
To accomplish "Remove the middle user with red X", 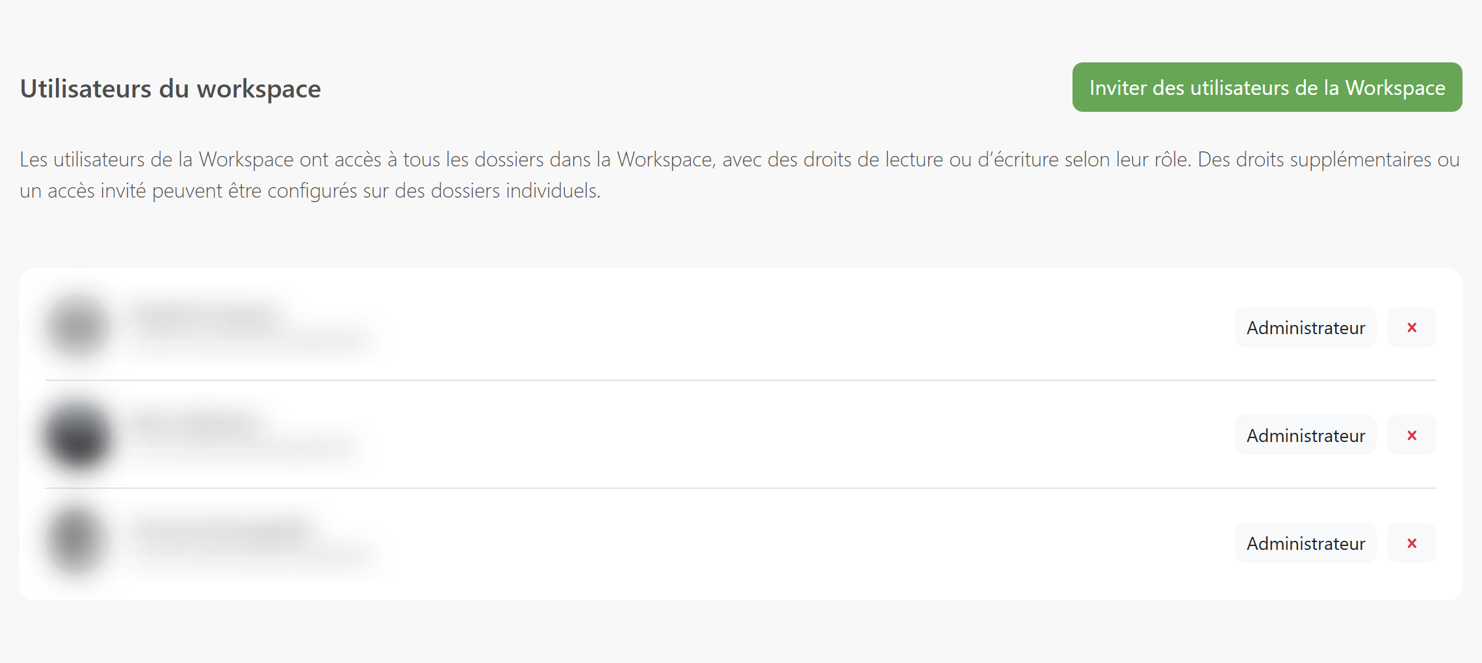I will coord(1412,435).
